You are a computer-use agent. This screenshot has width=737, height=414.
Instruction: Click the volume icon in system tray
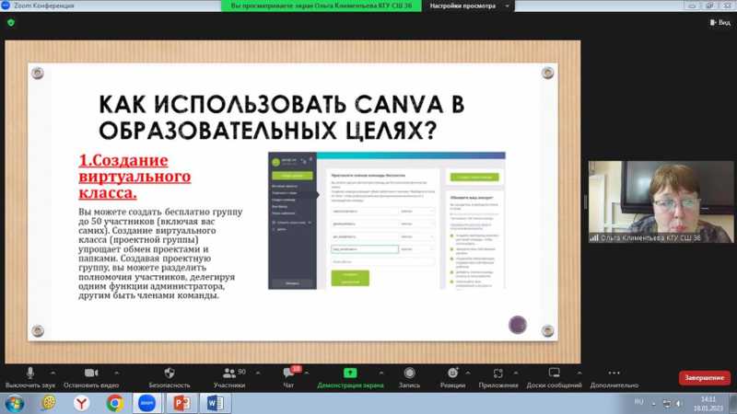pyautogui.click(x=679, y=403)
